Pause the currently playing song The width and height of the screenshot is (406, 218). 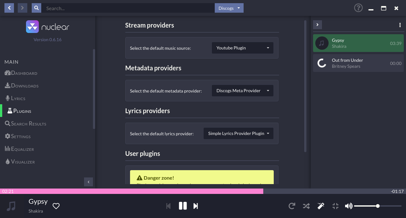click(183, 206)
